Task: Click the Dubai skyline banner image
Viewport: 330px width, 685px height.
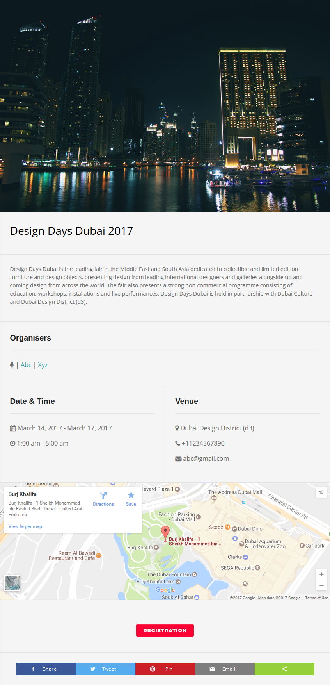Action: [165, 106]
